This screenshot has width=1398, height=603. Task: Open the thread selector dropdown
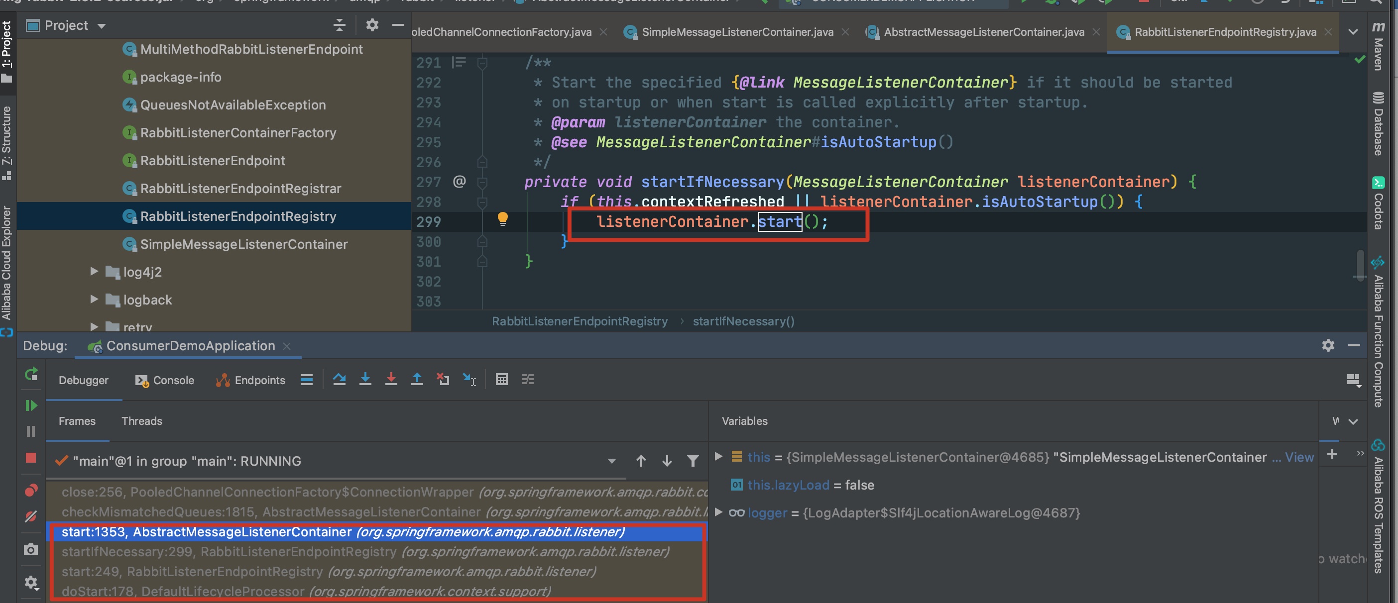[611, 461]
